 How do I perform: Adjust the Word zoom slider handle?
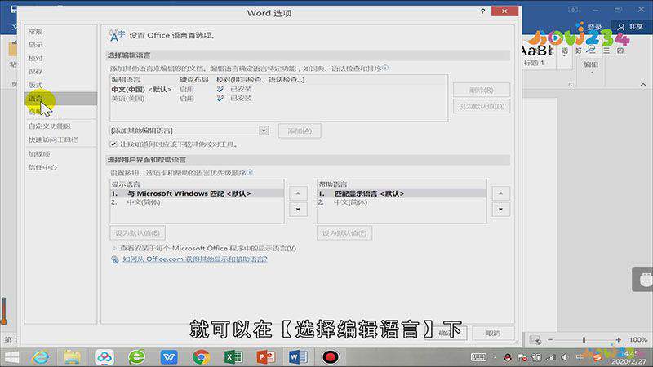(x=584, y=339)
